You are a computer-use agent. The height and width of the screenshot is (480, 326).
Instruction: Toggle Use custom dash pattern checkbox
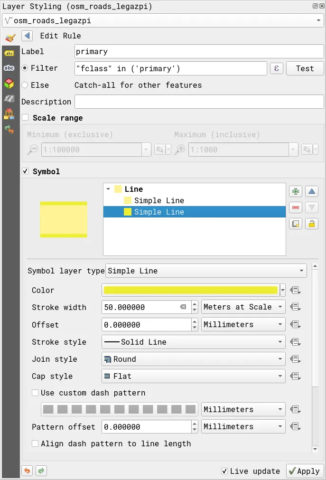click(35, 393)
